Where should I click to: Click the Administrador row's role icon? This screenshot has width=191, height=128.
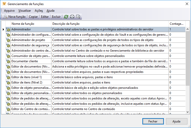pos(8,29)
